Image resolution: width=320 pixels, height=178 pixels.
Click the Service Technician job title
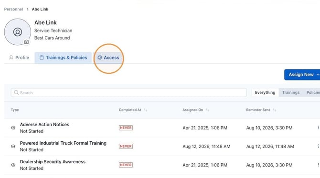coord(53,31)
